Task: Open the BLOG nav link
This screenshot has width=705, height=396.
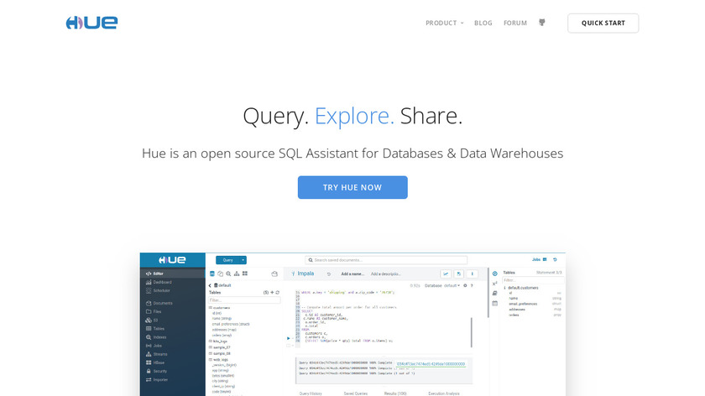Action: coord(483,23)
